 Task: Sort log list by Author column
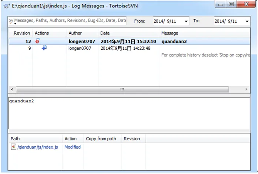[x=82, y=33]
